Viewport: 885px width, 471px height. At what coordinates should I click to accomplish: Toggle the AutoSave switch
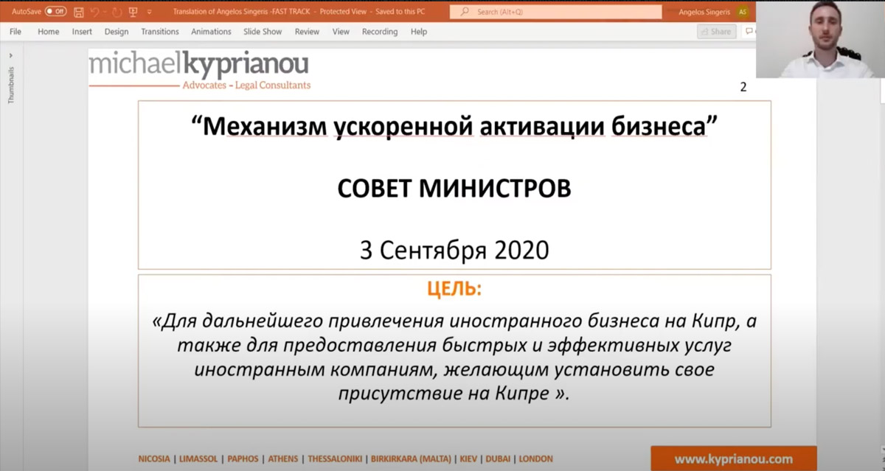[x=55, y=12]
